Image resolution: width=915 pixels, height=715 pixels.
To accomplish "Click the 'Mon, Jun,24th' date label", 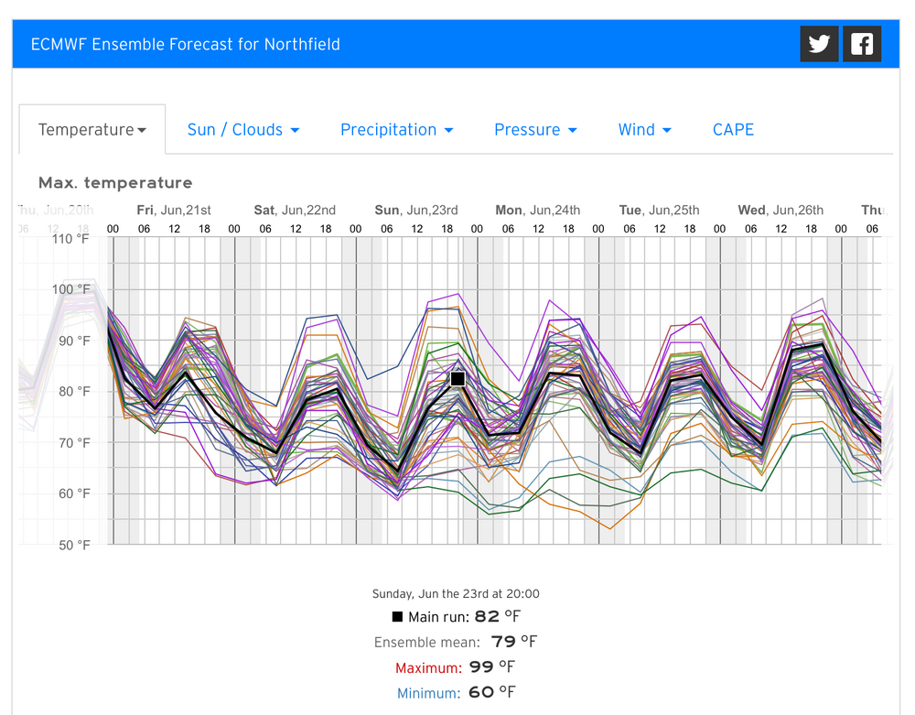I will pyautogui.click(x=538, y=211).
